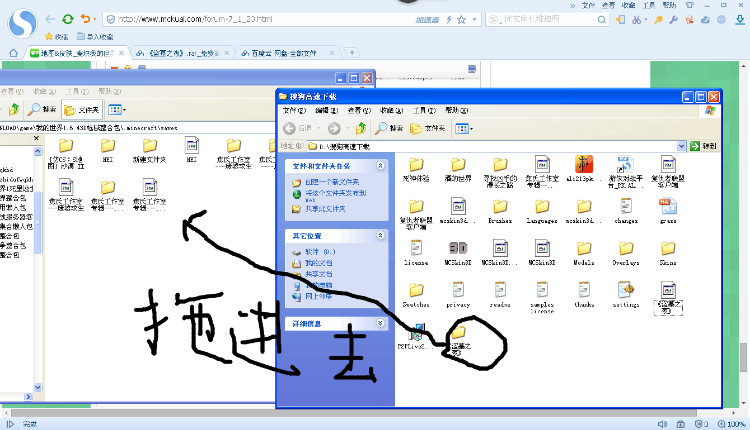750x430 pixels.
Task: Open 帮助(H) menu in saves window
Action: [109, 92]
